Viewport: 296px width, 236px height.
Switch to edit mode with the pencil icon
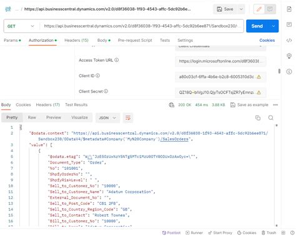[259, 9]
